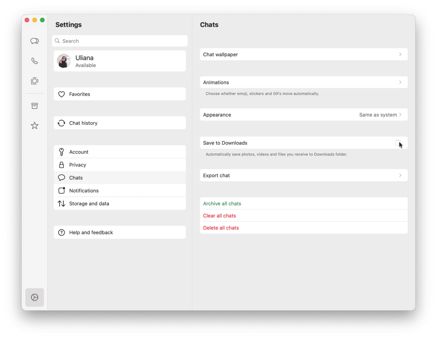The image size is (437, 339).
Task: Click Delete all chats
Action: click(x=221, y=228)
